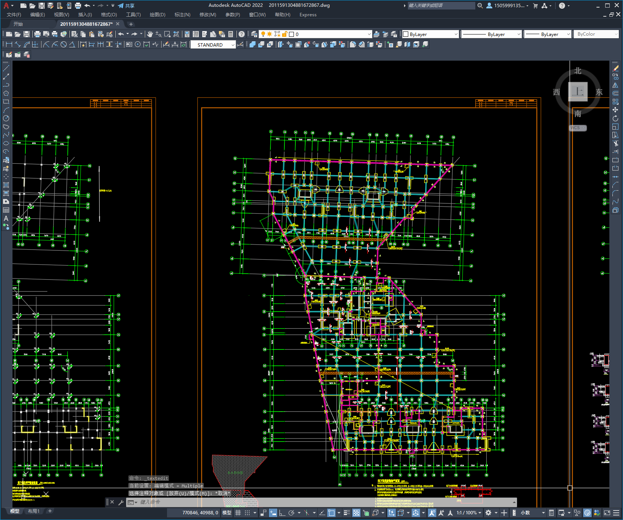Click the QuickCalc calculator icon

click(231, 34)
